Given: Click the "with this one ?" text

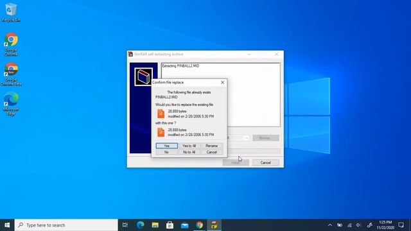Looking at the screenshot, I should 166,123.
